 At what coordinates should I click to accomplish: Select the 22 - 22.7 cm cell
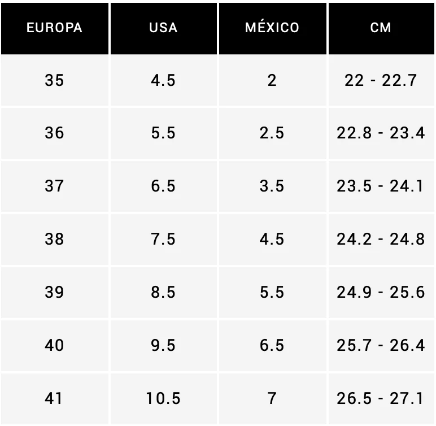381,80
